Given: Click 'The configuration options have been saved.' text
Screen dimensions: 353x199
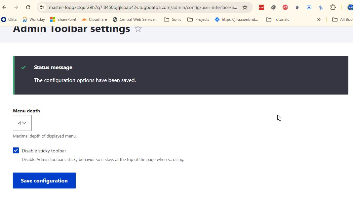Looking at the screenshot, I should 85,80.
